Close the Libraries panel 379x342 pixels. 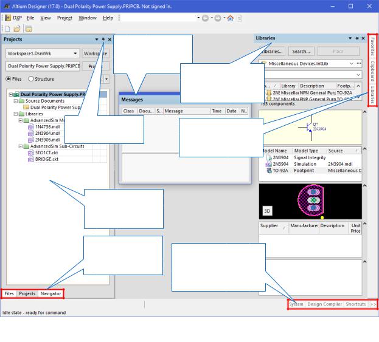coord(363,38)
